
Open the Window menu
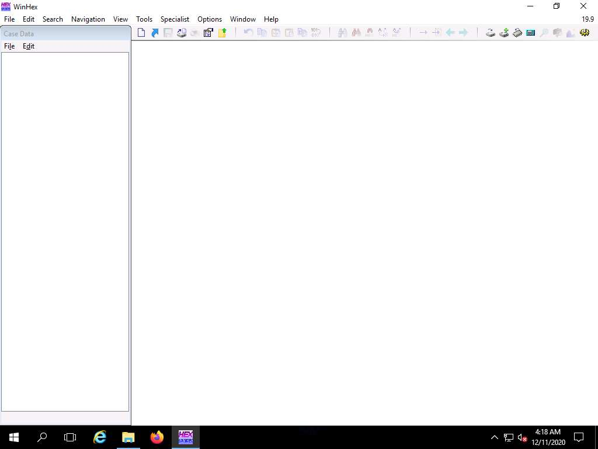(x=243, y=19)
